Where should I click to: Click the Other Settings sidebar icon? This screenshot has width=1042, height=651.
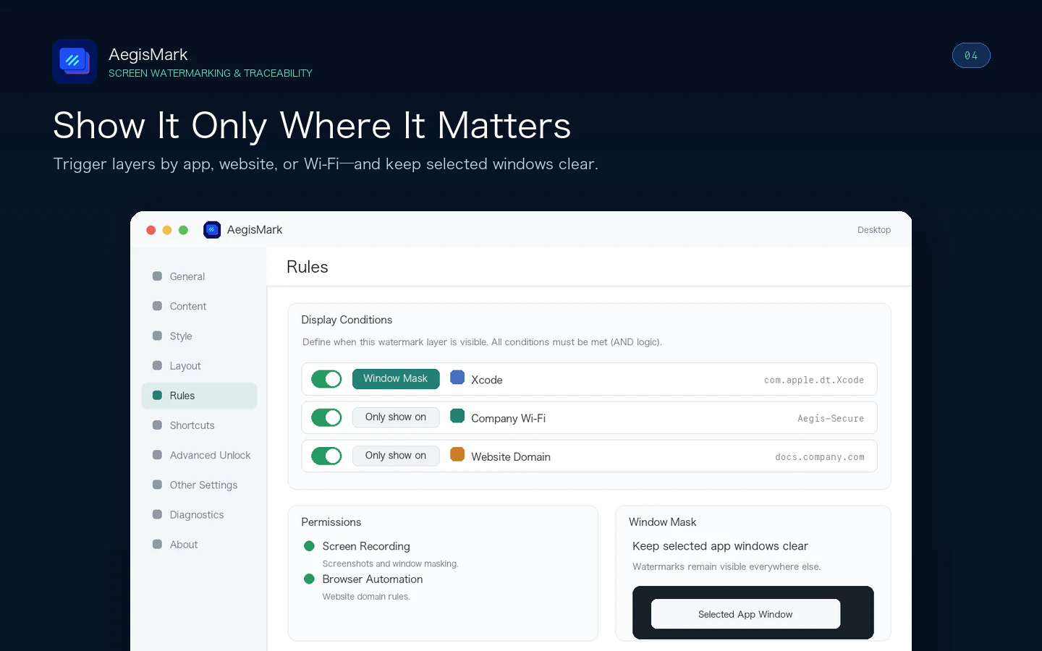tap(157, 485)
